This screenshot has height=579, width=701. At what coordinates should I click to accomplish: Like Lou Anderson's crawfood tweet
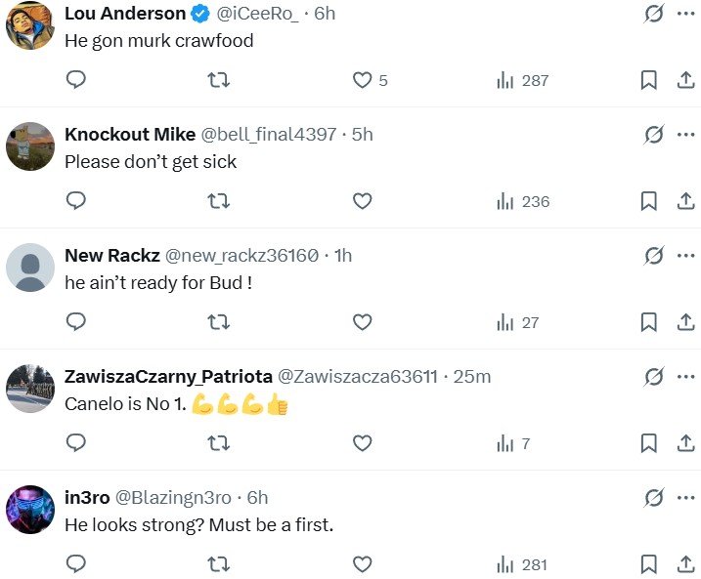pyautogui.click(x=362, y=81)
